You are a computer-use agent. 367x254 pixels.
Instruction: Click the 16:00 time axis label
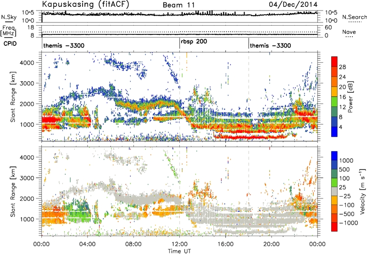coord(225,244)
